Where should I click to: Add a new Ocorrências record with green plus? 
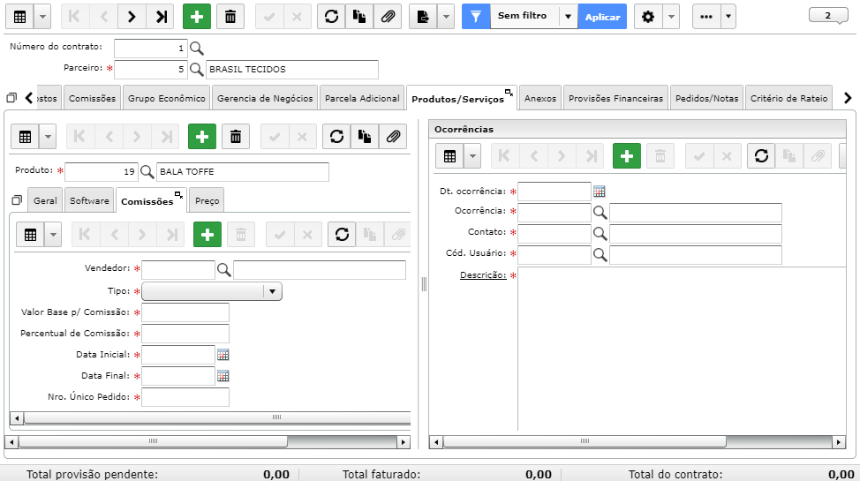(626, 156)
